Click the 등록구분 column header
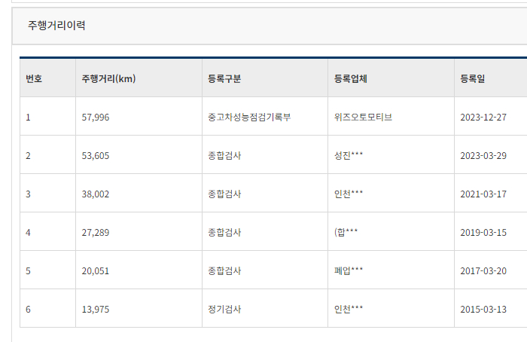This screenshot has width=527, height=342. tap(265, 78)
